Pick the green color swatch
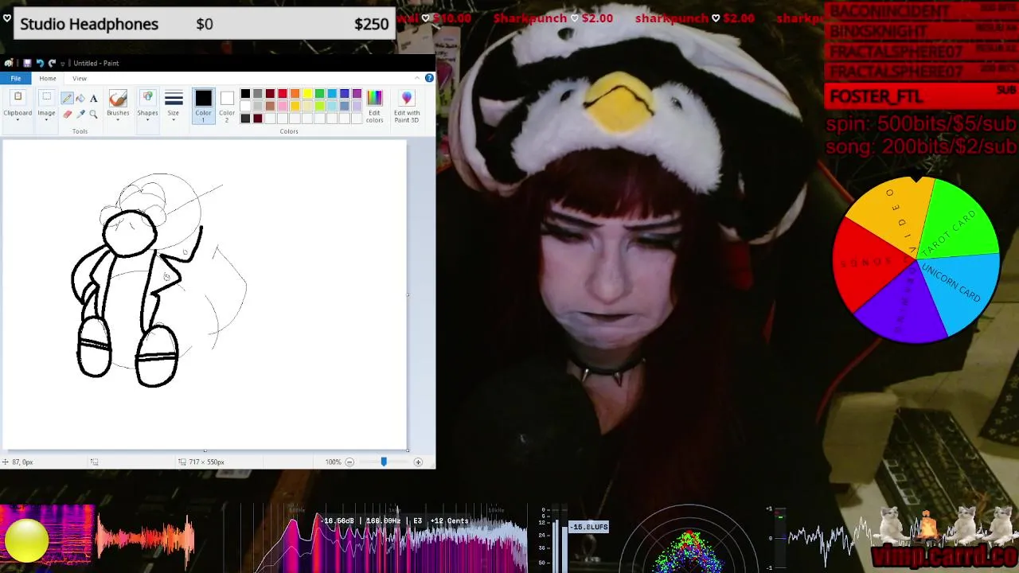The image size is (1019, 573). 319,94
